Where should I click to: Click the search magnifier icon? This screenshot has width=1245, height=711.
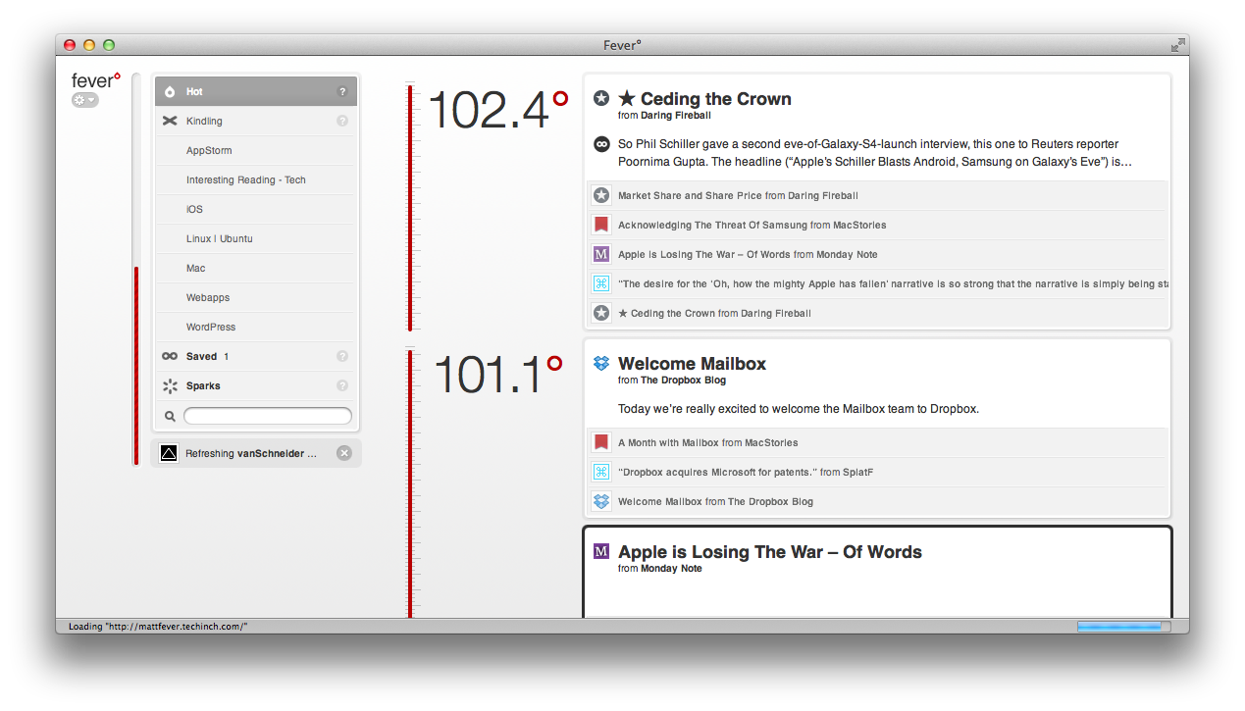170,416
